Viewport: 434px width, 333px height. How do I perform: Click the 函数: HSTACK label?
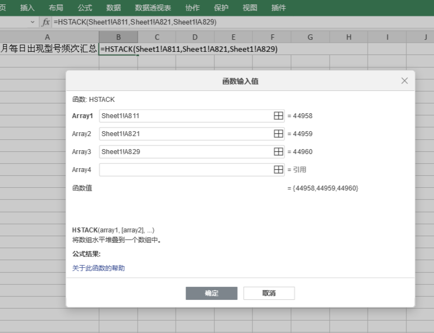pos(94,100)
